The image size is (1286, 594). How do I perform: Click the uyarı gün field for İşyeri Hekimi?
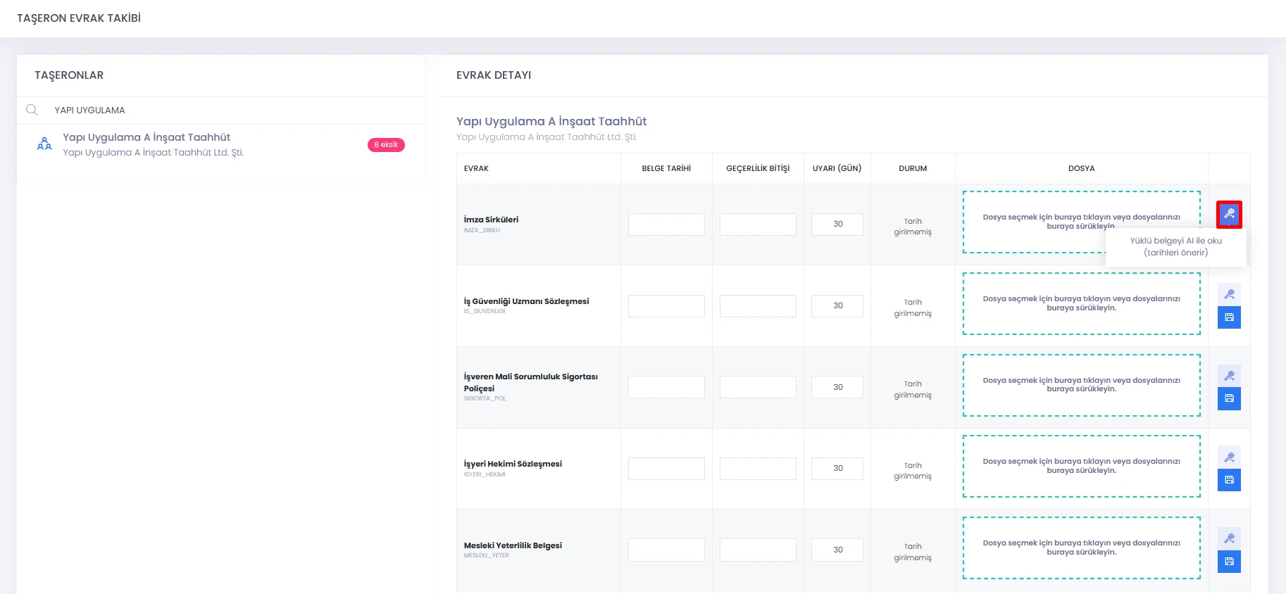837,468
